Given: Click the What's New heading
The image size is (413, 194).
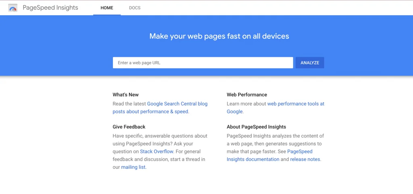Looking at the screenshot, I should coord(126,95).
